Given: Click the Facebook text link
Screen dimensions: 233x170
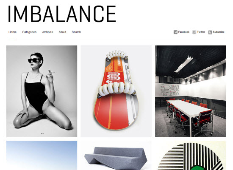Looking at the screenshot, I should coord(184,32).
